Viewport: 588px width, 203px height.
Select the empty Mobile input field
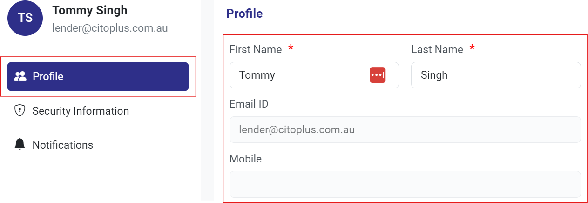pyautogui.click(x=405, y=184)
